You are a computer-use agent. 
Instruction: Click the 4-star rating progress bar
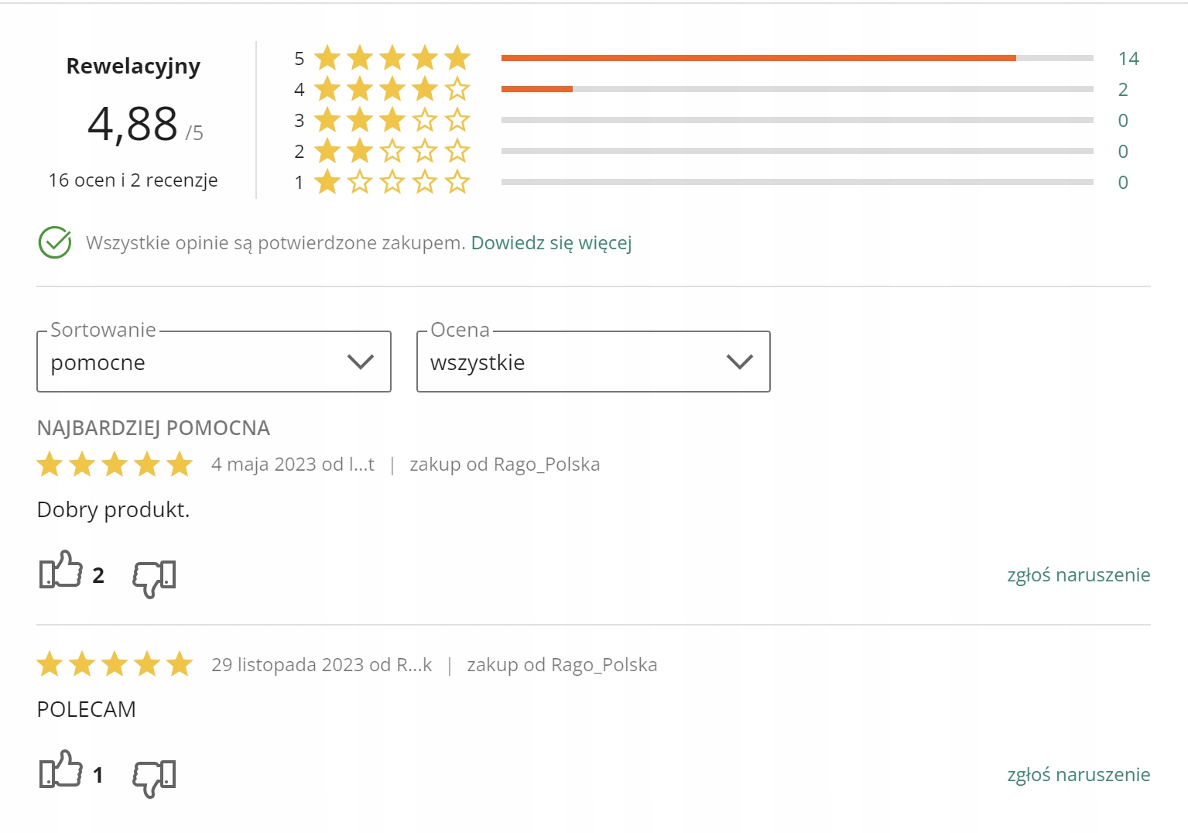[797, 89]
